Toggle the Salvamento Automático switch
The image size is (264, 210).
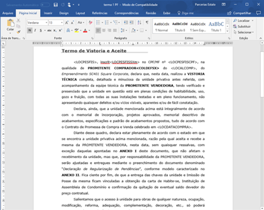tap(45, 5)
